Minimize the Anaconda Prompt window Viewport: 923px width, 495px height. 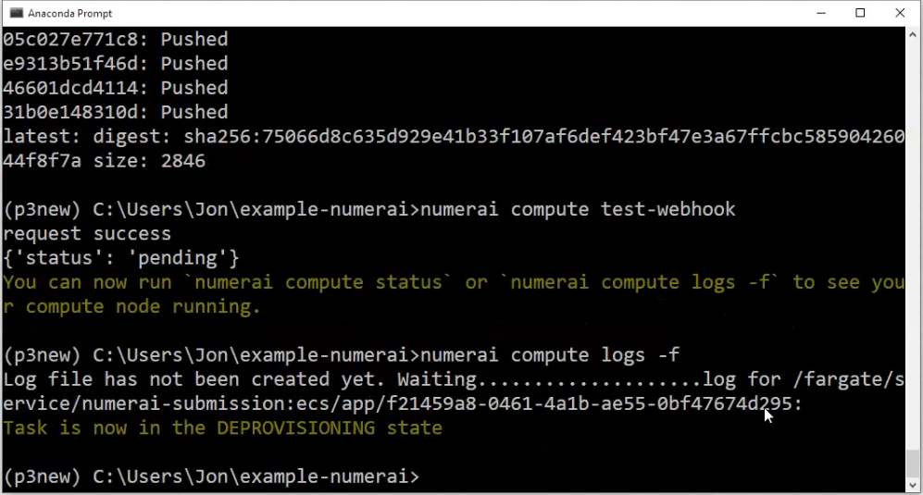click(821, 13)
